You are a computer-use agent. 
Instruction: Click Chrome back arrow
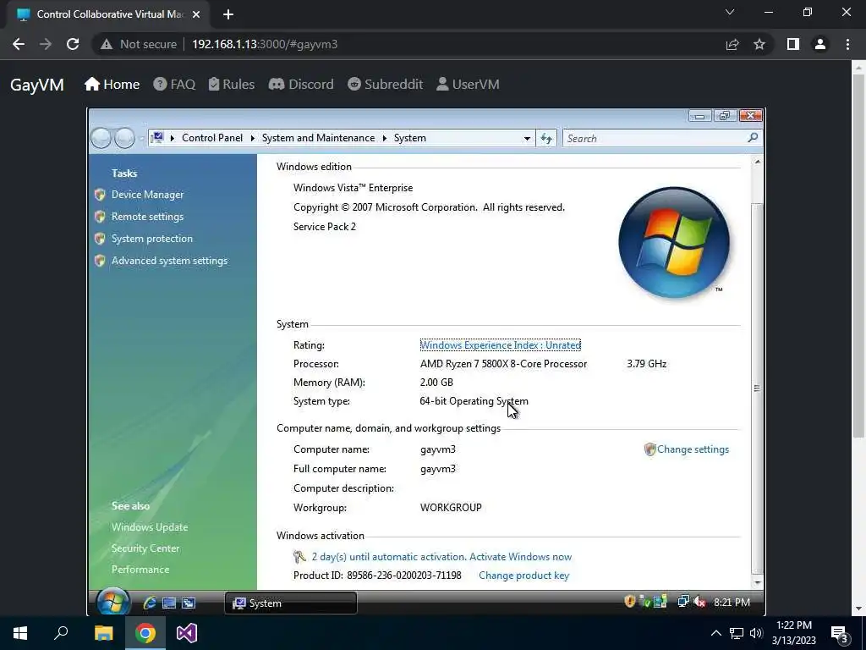pyautogui.click(x=19, y=44)
